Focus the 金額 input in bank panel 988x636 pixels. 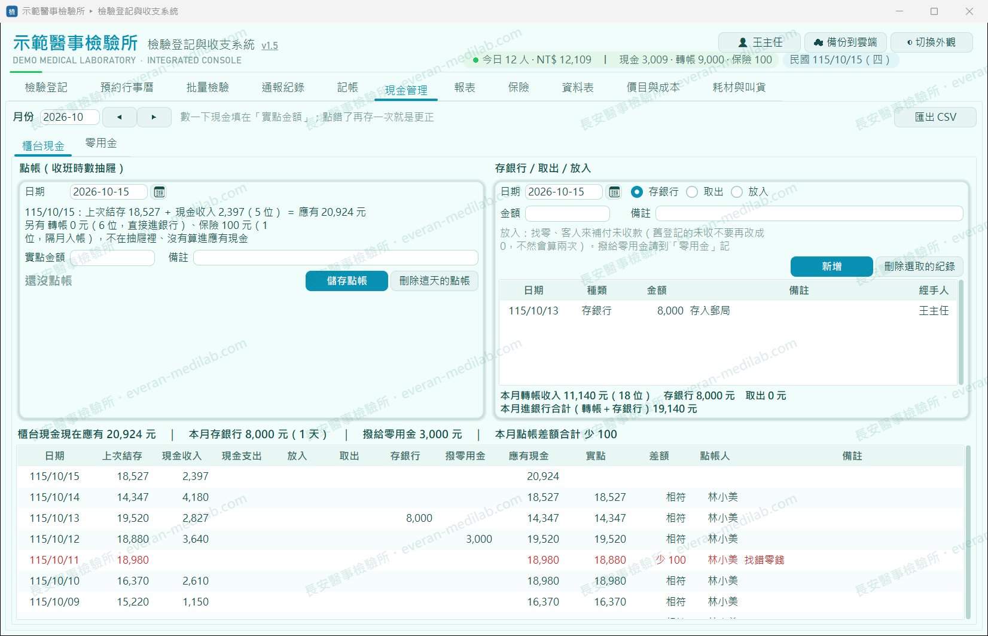tap(568, 213)
